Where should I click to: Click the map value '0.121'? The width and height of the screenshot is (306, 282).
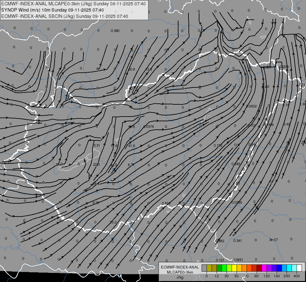[220, 260]
